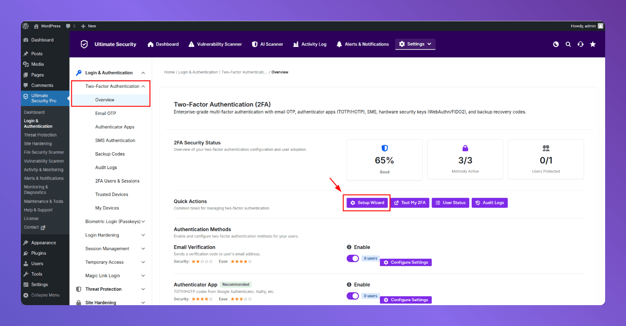The width and height of the screenshot is (626, 326).
Task: Click the headset support icon
Action: (580, 44)
